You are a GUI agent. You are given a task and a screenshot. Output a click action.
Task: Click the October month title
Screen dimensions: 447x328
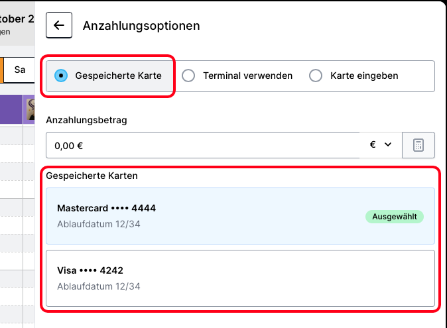click(17, 19)
